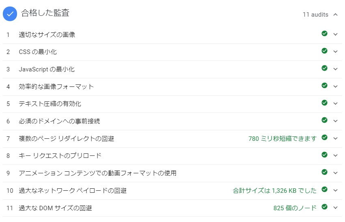The image size is (345, 222).
Task: Click green pass icon for 過大な DOM サイズの回避
Action: pyautogui.click(x=324, y=207)
